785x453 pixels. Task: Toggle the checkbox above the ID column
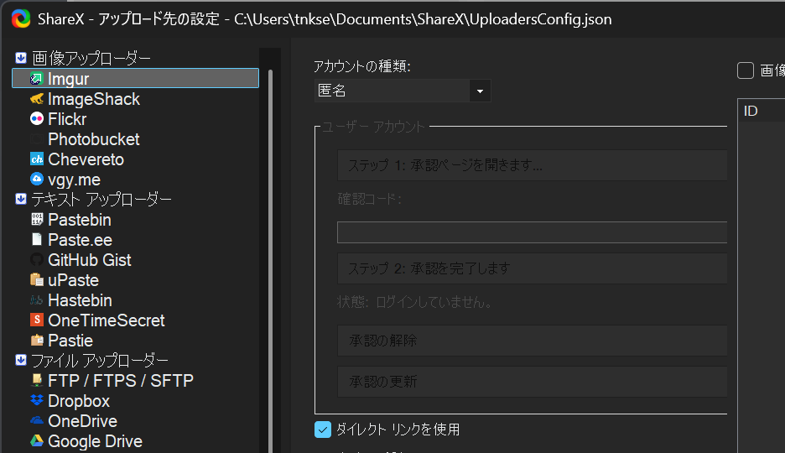(x=746, y=70)
